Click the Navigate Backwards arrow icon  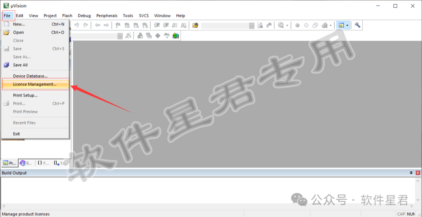97,25
